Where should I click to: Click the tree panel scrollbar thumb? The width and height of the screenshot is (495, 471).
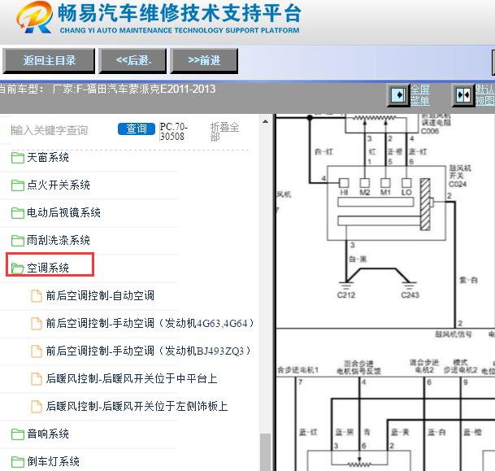(x=266, y=452)
